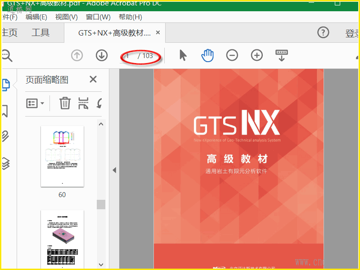Select the thumbnail below page 60
360x270 pixels.
pos(62,239)
